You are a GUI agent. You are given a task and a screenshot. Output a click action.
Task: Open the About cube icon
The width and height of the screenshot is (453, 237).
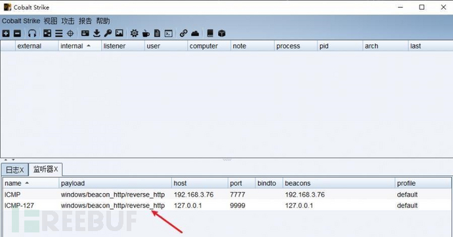tap(222, 33)
